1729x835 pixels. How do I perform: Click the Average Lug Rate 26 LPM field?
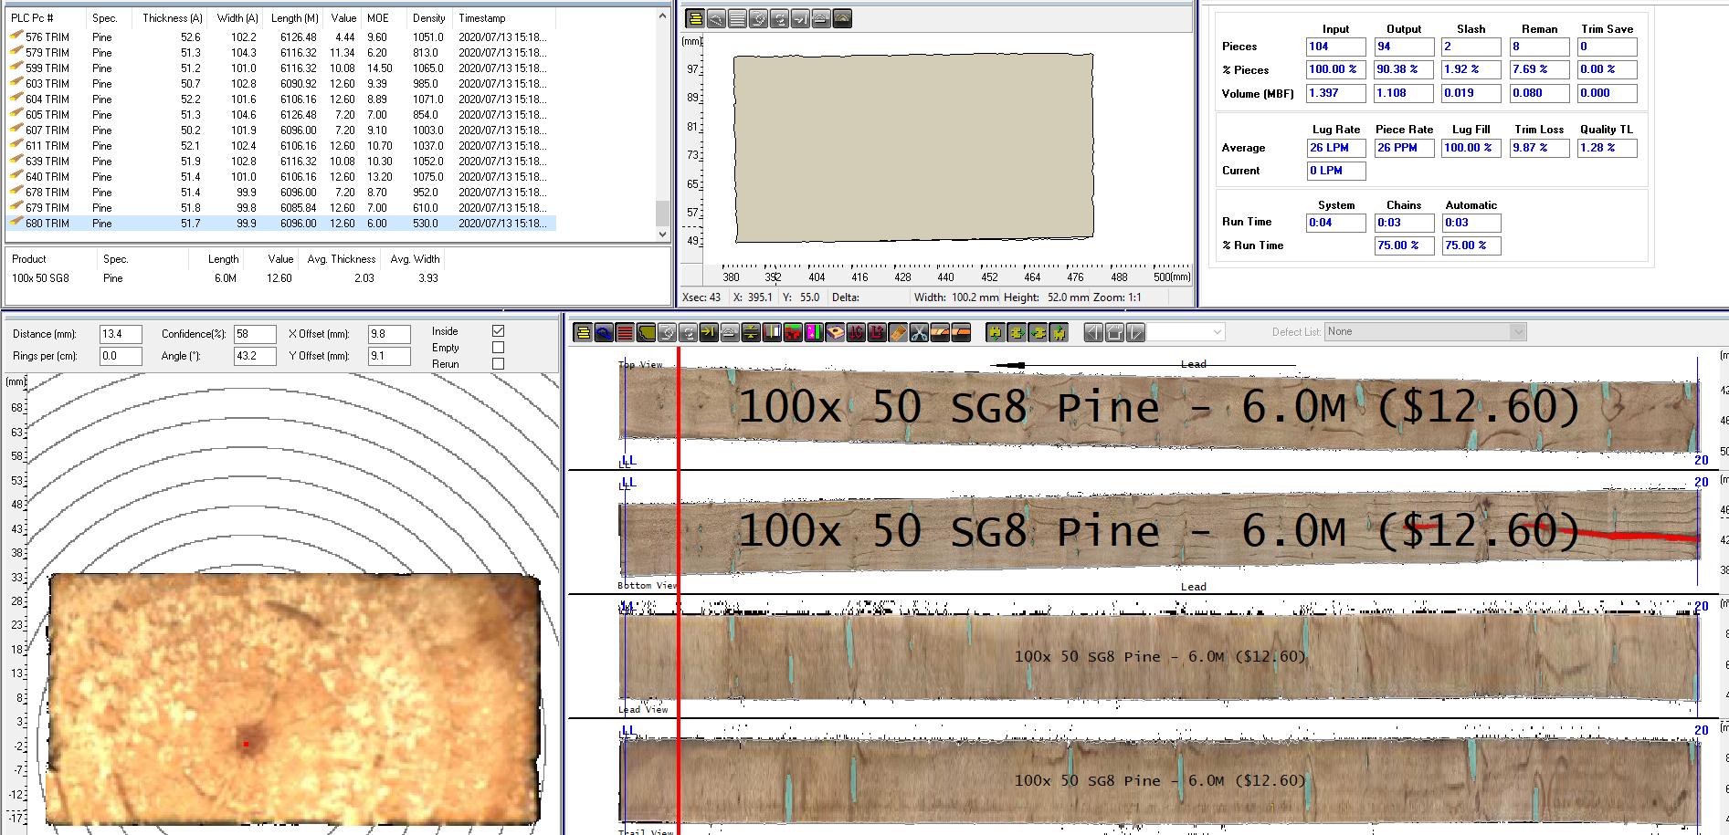(x=1336, y=148)
